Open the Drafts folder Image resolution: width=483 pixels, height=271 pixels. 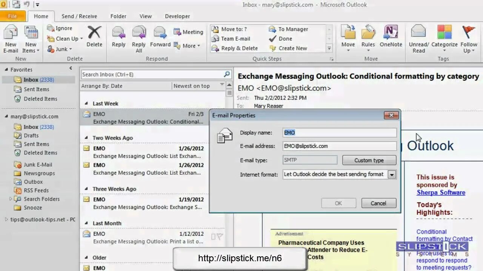point(31,135)
